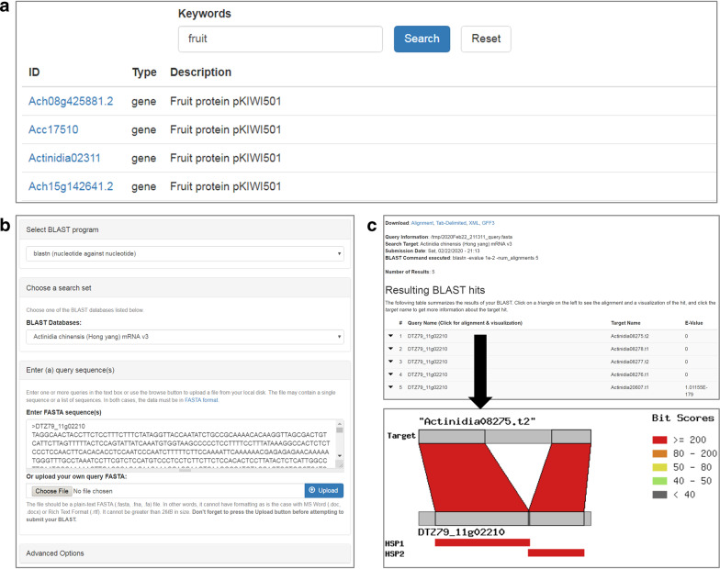Click the Search button
720x569 pixels.
click(422, 39)
